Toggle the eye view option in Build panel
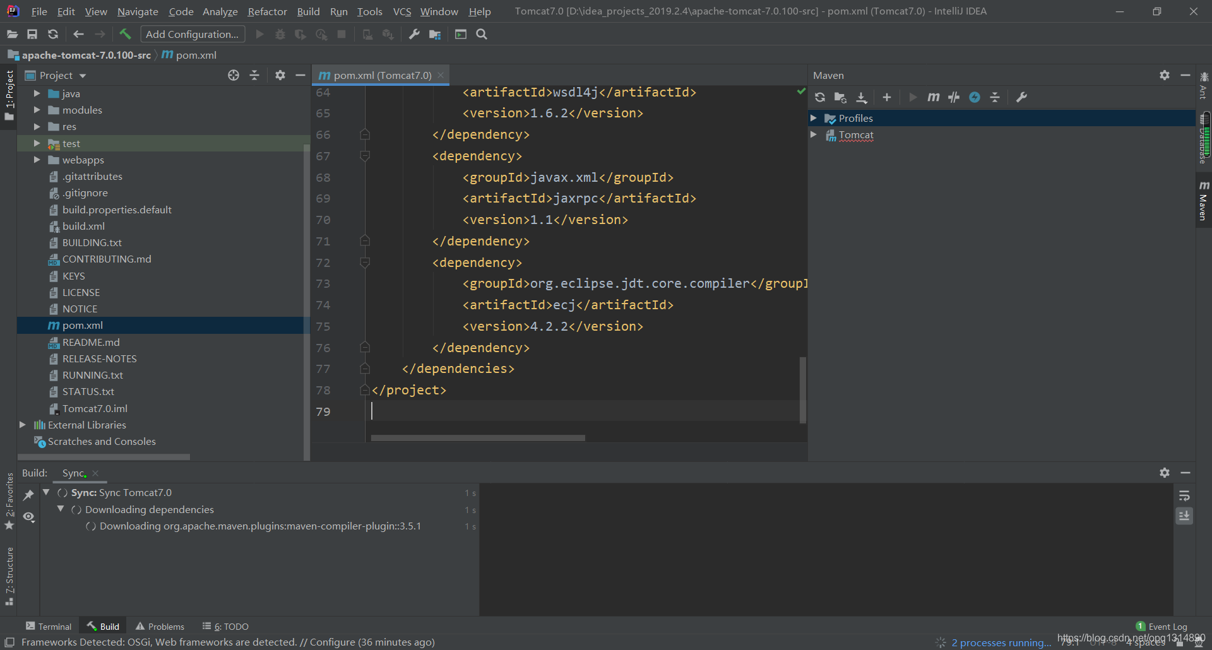This screenshot has width=1212, height=650. pos(28,517)
